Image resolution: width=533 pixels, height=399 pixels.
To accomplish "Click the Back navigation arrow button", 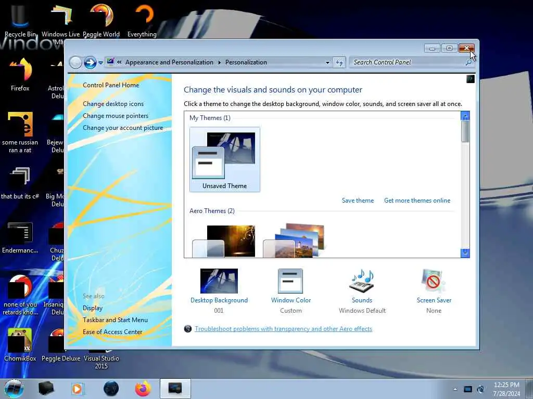I will point(75,62).
